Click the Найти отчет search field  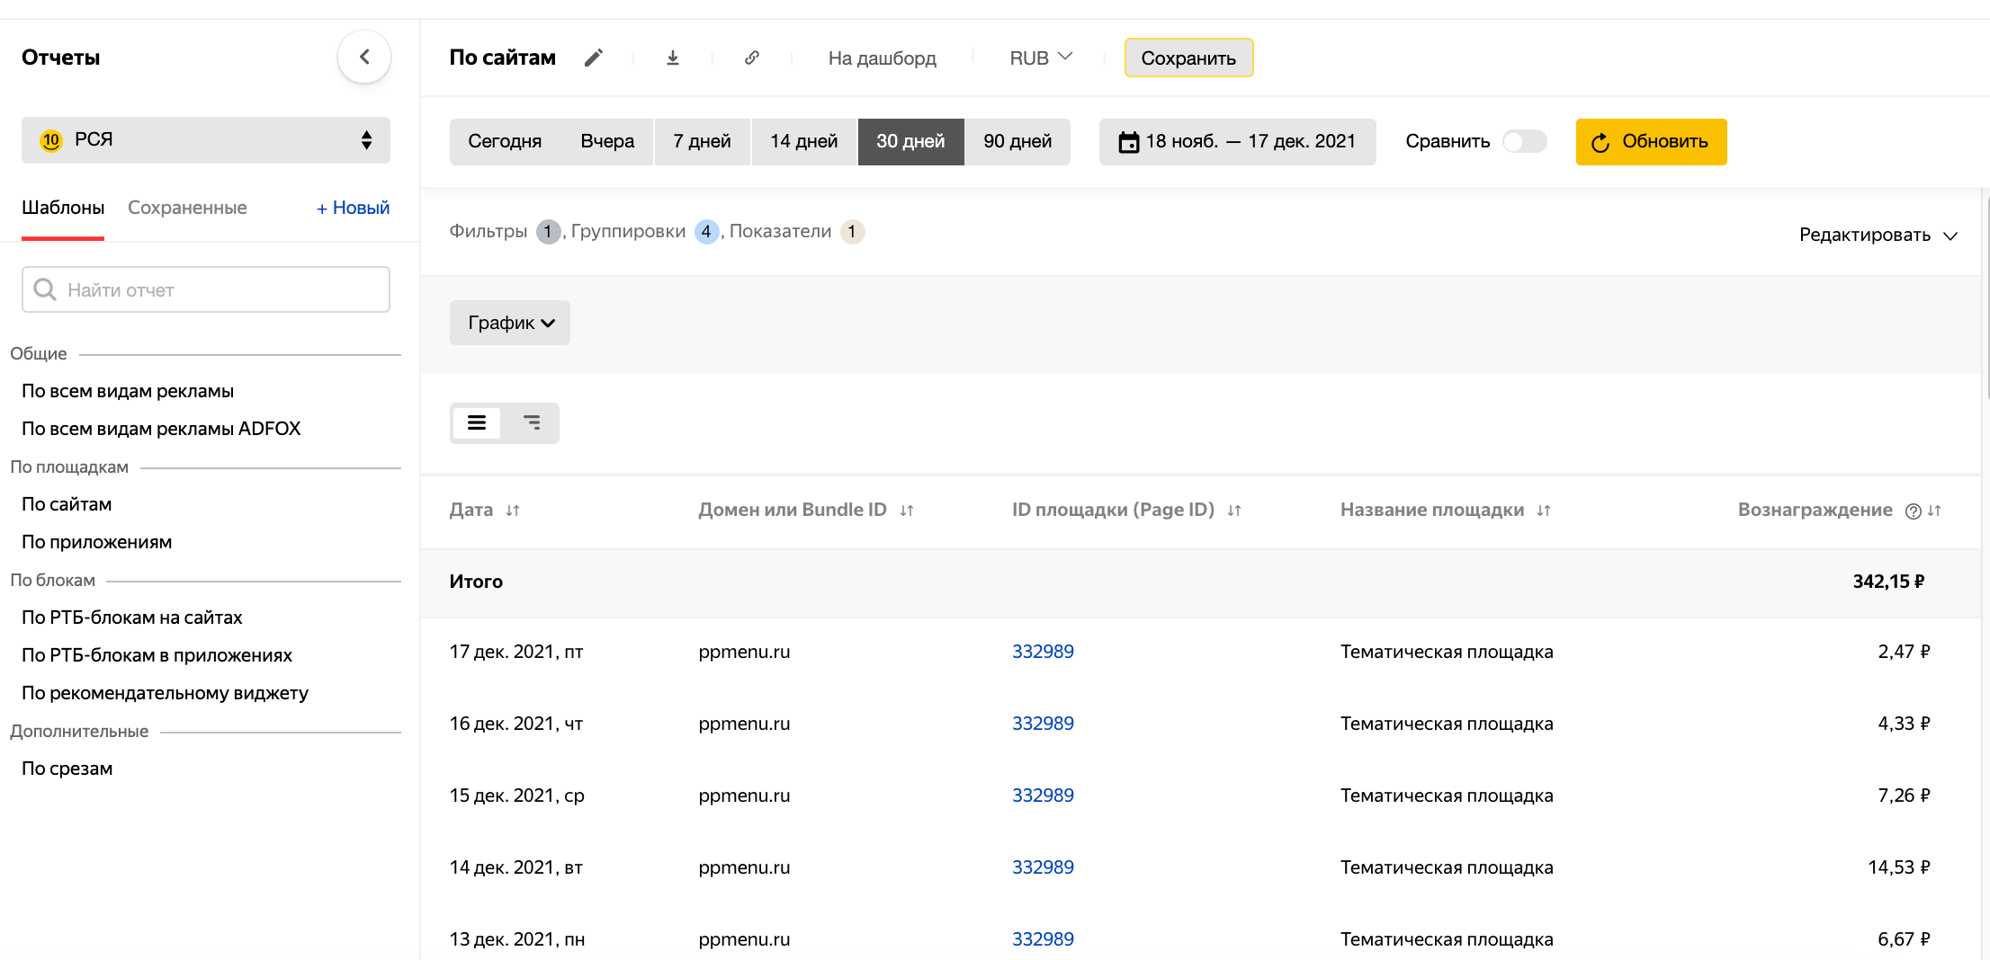pos(206,289)
